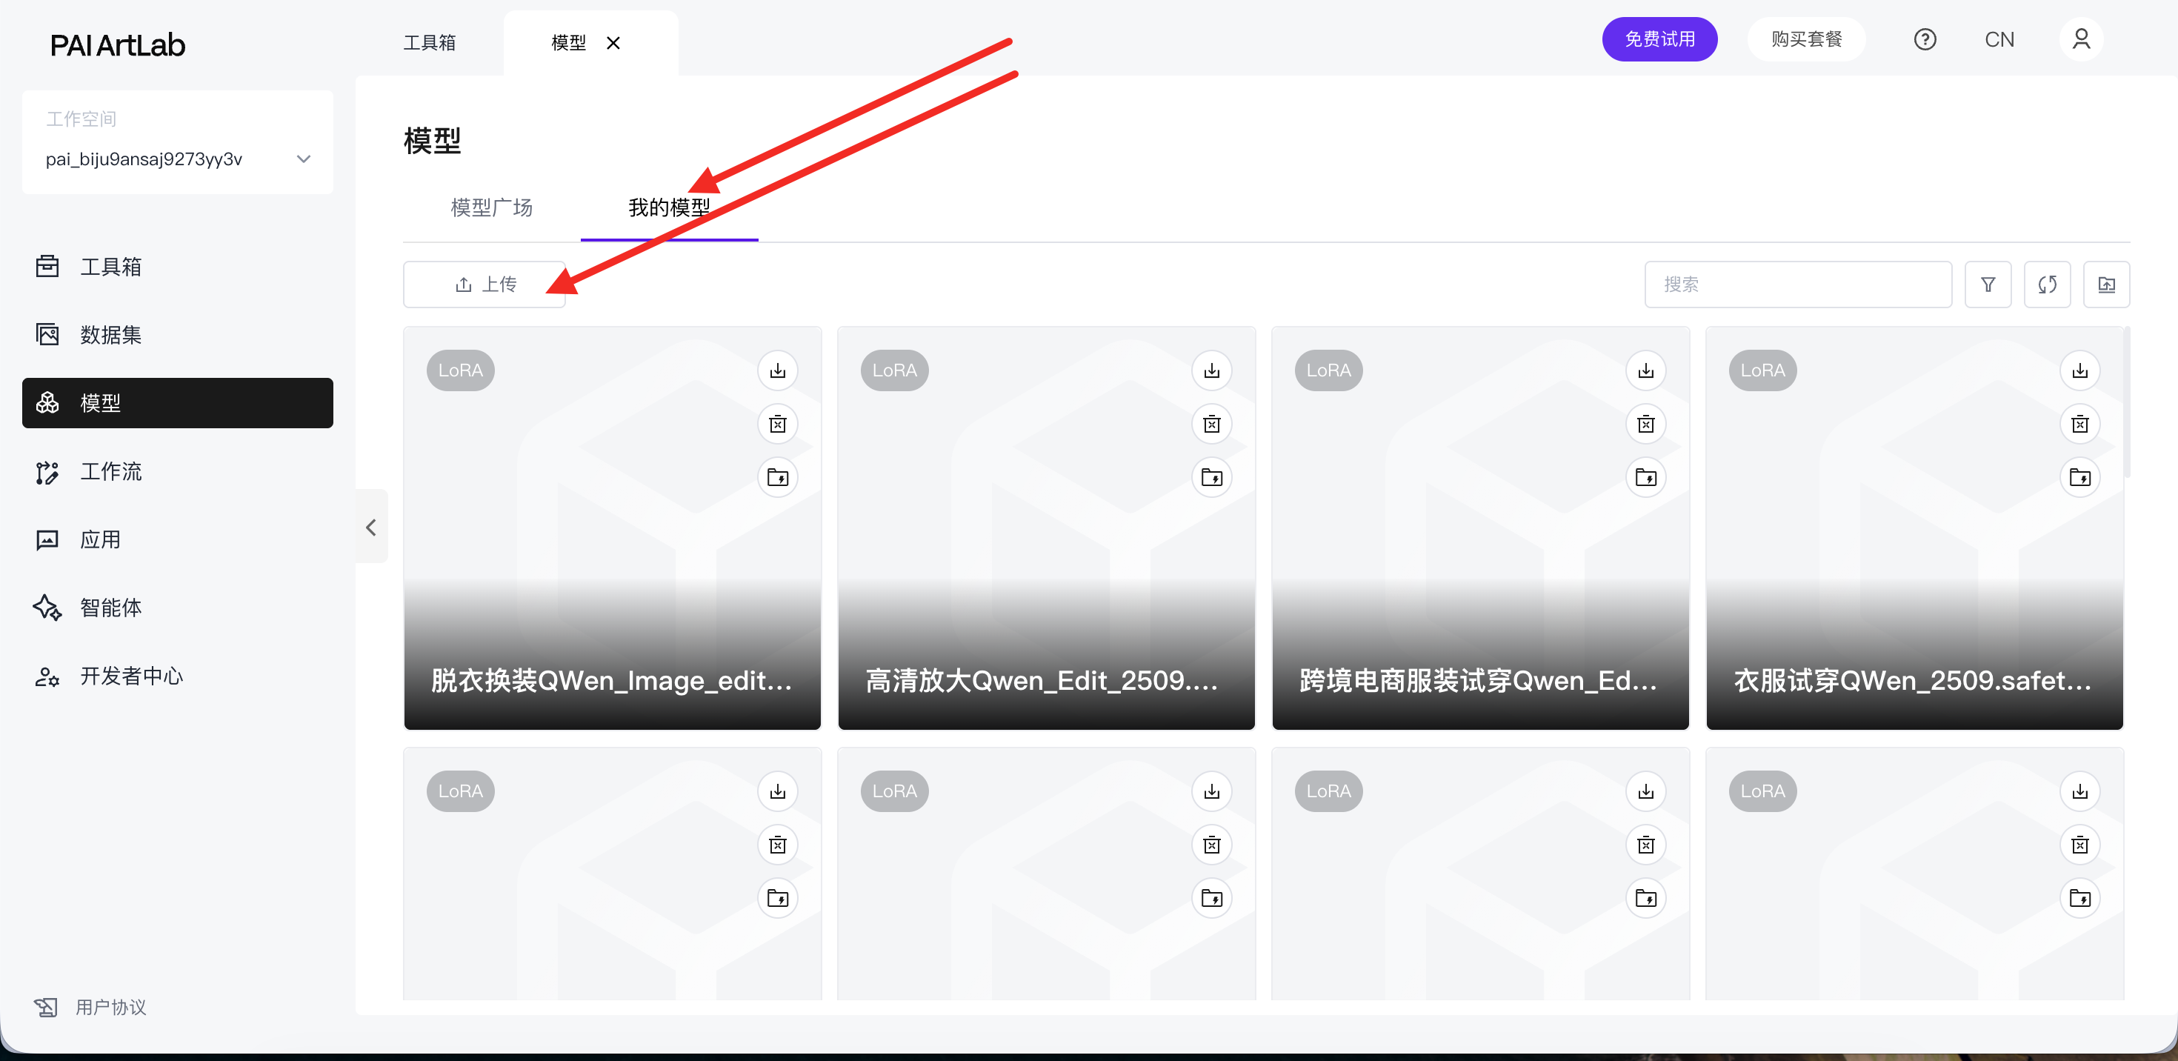Select the 模型 top tab

[x=568, y=42]
